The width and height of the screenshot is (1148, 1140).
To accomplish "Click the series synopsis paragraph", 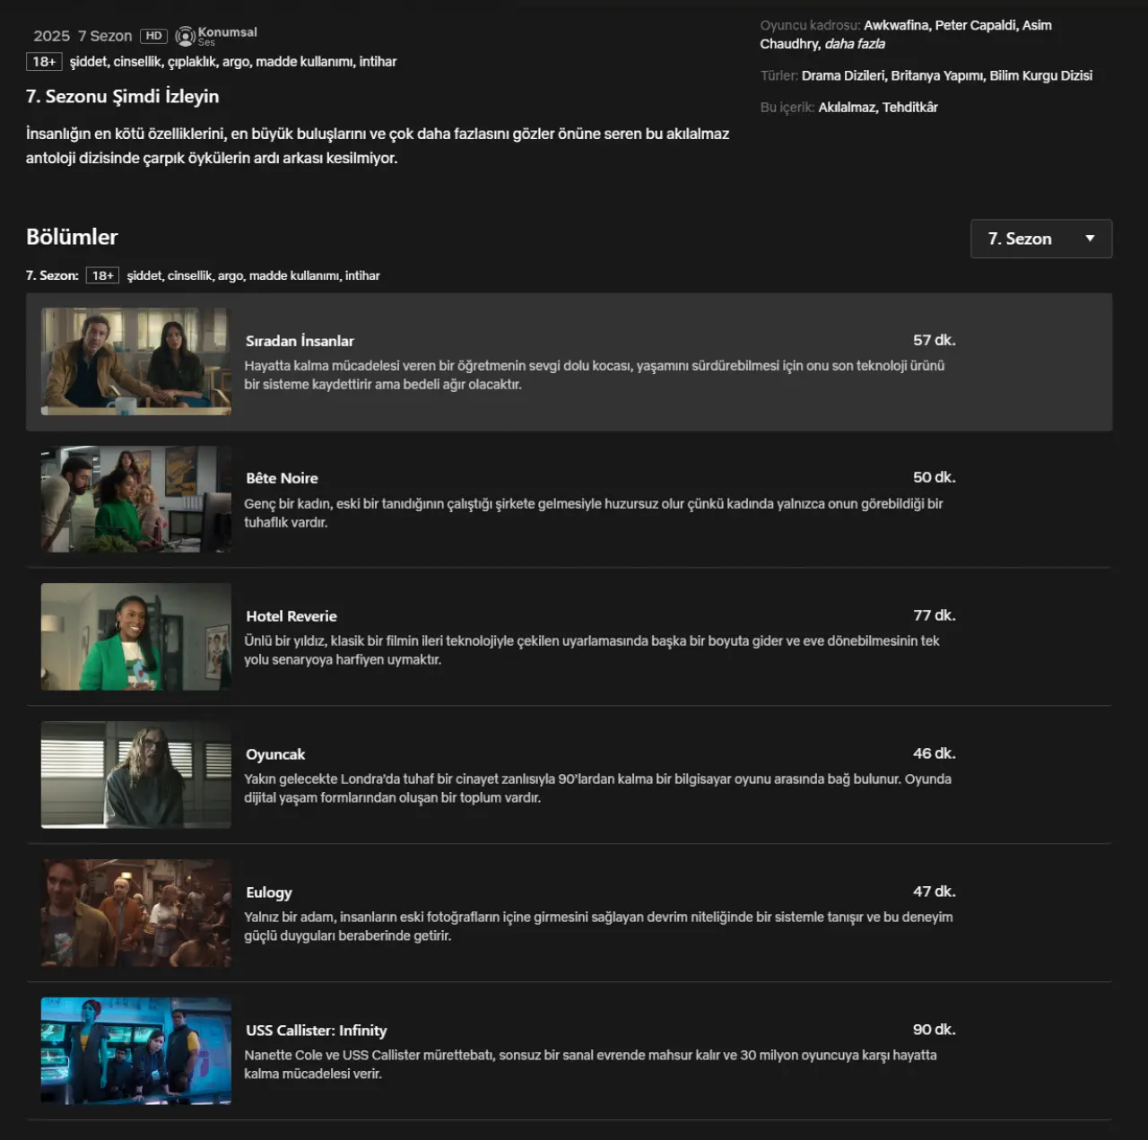I will (378, 146).
